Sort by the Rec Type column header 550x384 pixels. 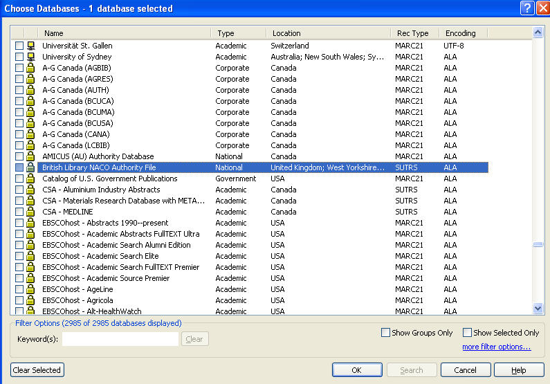pos(414,33)
